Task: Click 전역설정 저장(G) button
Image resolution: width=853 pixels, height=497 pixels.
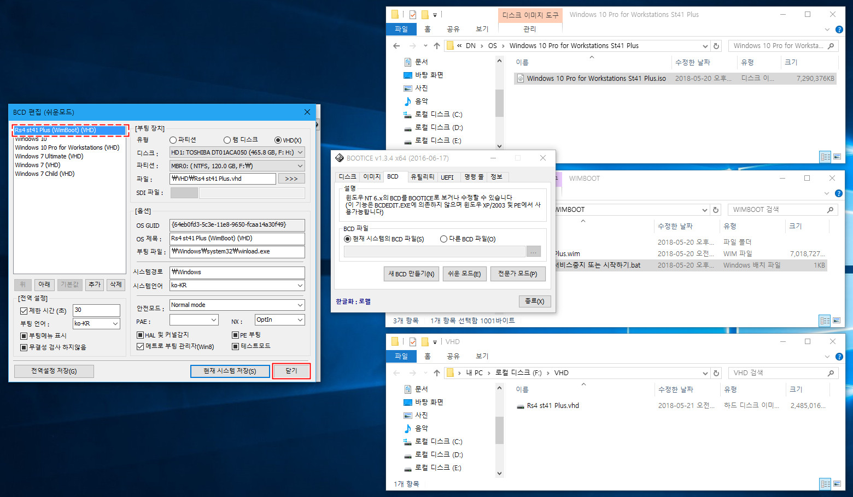Action: coord(54,371)
